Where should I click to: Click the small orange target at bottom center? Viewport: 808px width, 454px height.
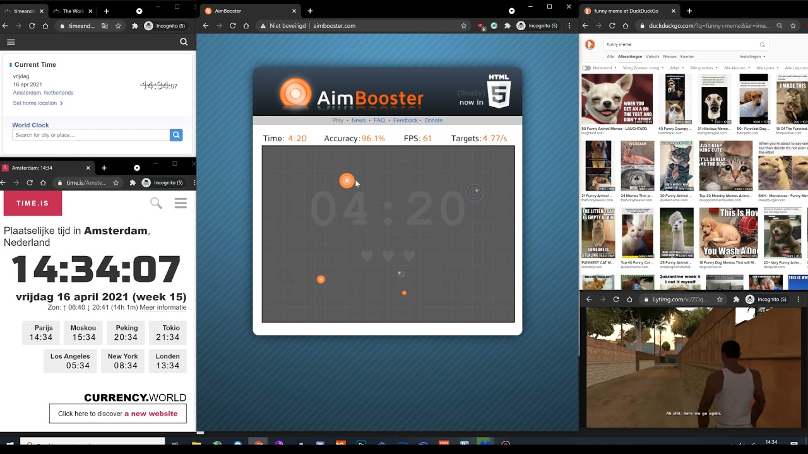[x=404, y=293]
